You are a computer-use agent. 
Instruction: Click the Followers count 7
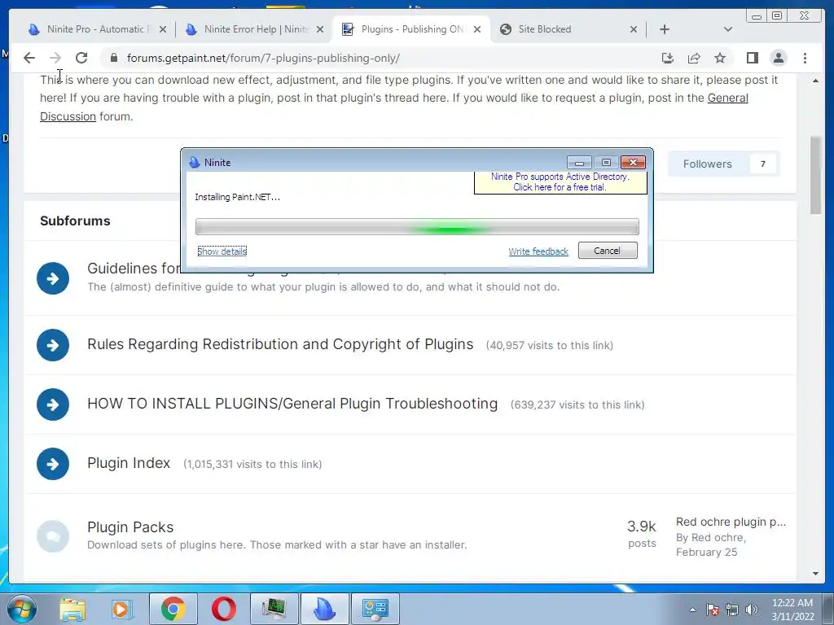pos(762,164)
